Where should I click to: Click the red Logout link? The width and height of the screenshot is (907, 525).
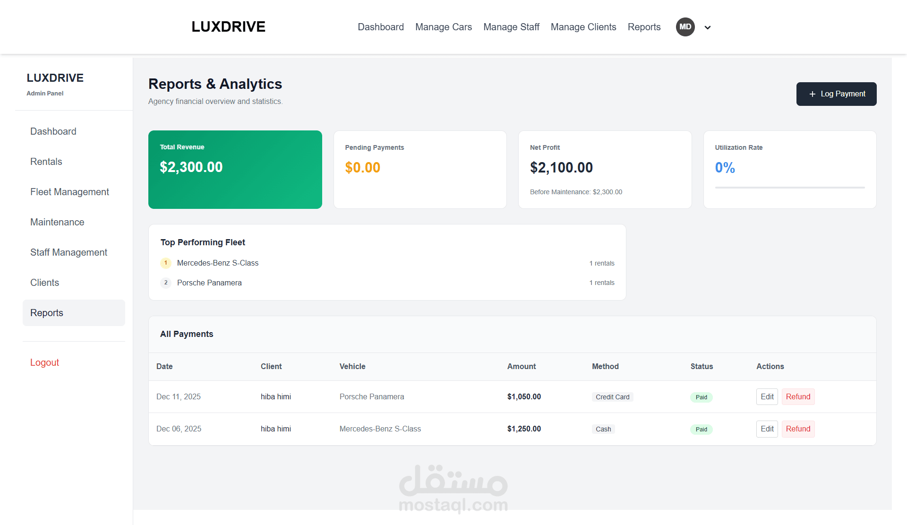point(44,362)
